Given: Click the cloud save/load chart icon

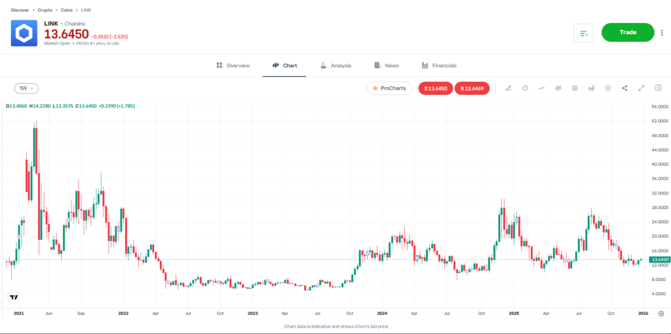Looking at the screenshot, I should [x=525, y=88].
